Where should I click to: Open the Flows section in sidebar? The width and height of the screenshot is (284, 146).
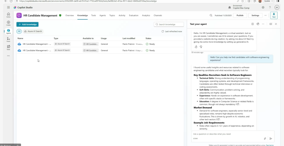[8, 39]
